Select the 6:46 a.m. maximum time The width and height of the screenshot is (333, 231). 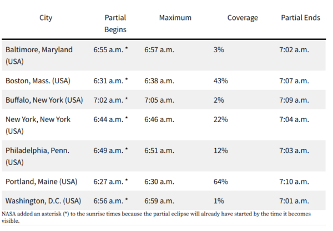[x=159, y=119]
